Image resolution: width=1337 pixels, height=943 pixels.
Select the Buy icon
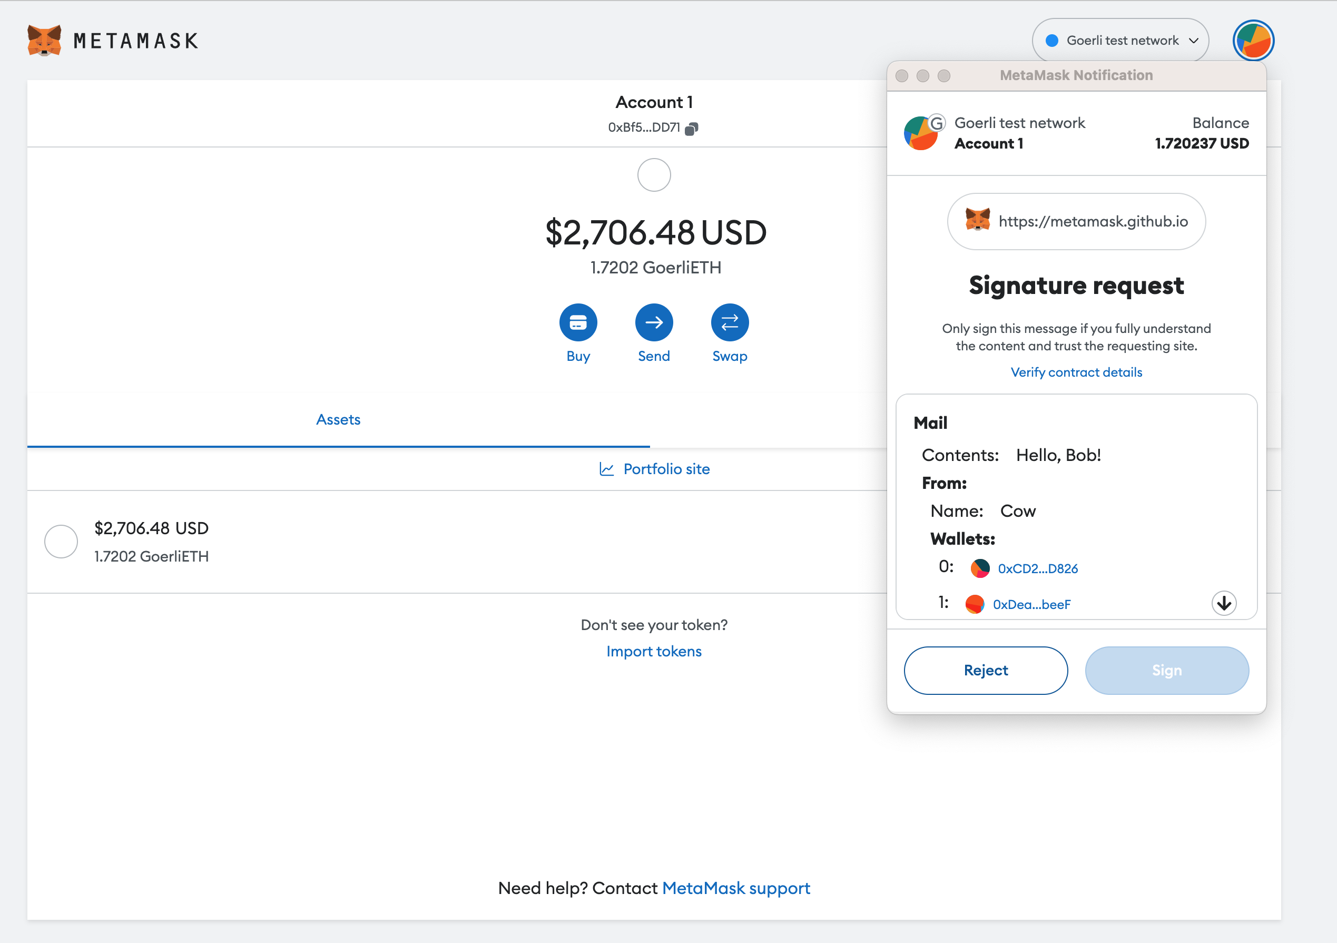(x=578, y=321)
